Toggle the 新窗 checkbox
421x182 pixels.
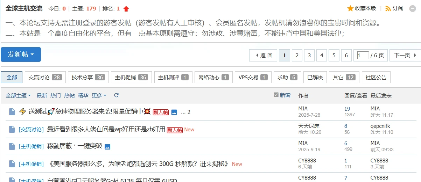[x=276, y=95]
